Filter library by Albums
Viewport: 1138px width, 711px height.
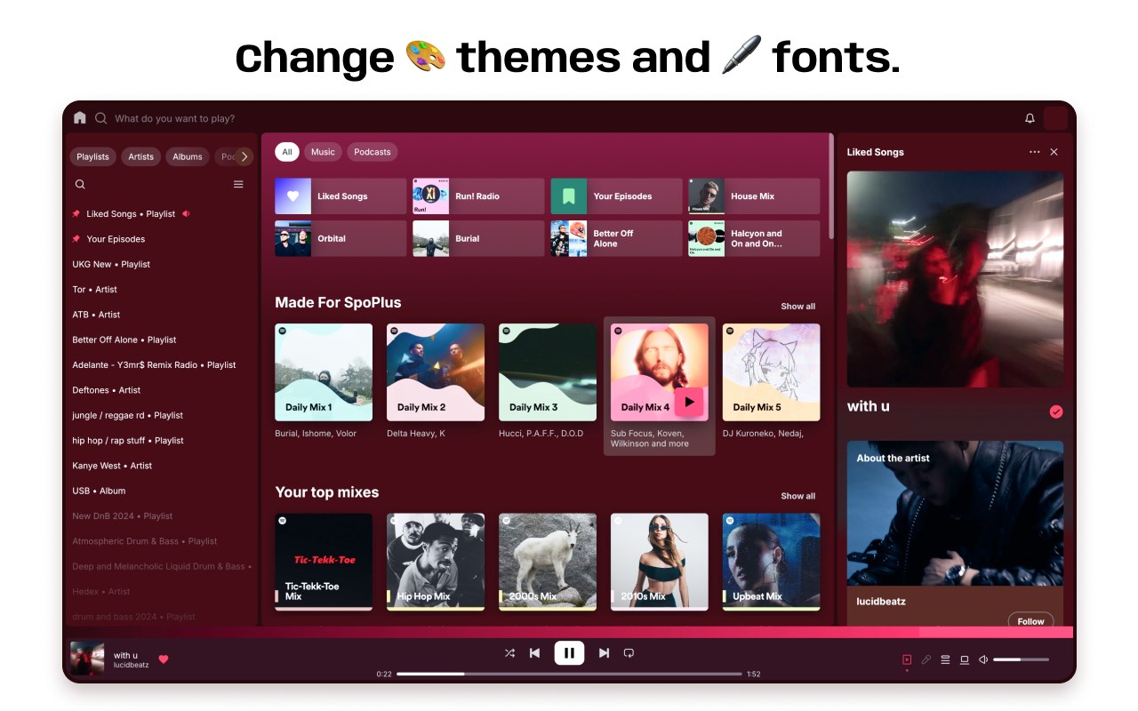[x=188, y=156]
